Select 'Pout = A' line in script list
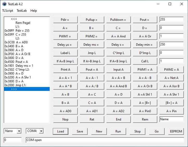 pos(22,62)
